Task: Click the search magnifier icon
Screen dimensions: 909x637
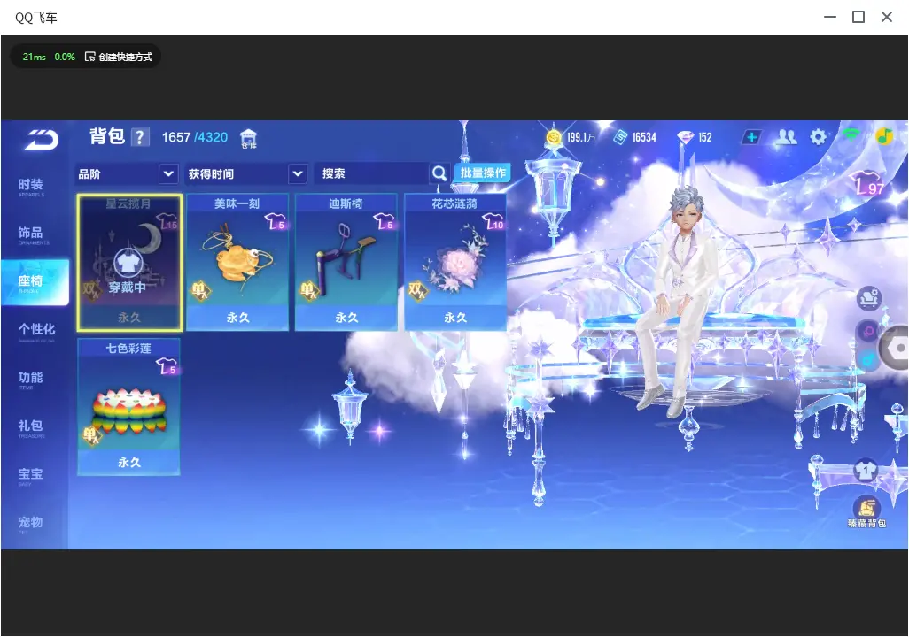Action: click(439, 173)
